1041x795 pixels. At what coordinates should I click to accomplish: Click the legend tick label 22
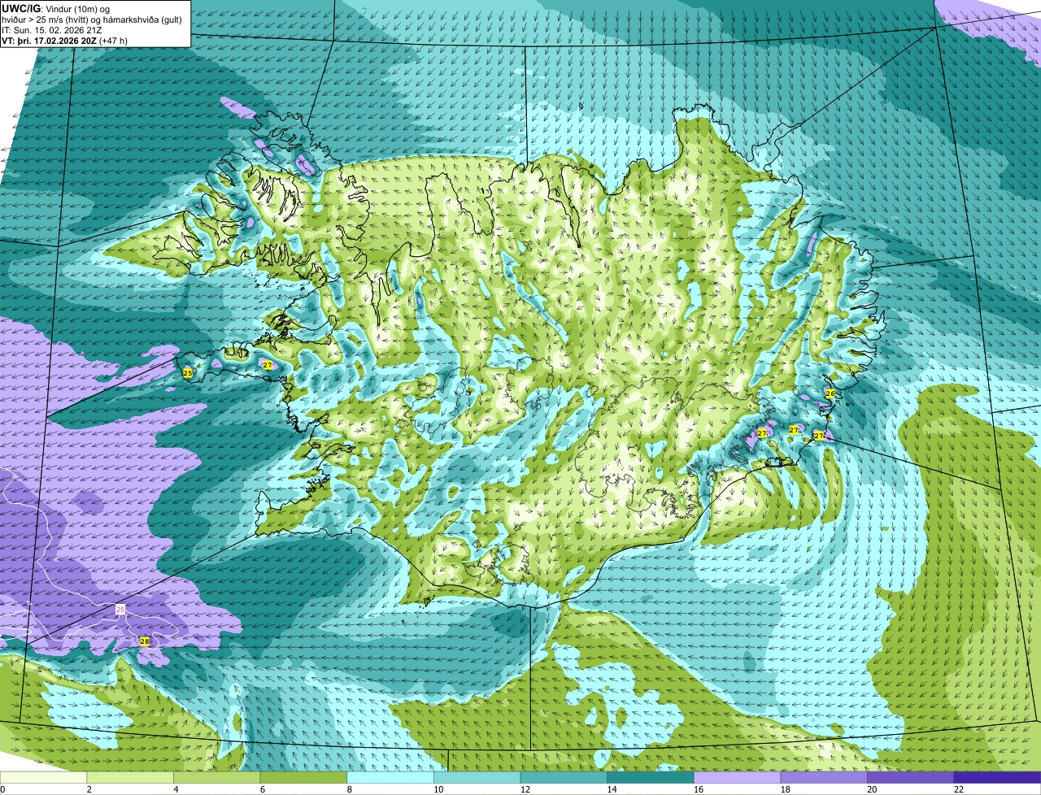pos(959,789)
